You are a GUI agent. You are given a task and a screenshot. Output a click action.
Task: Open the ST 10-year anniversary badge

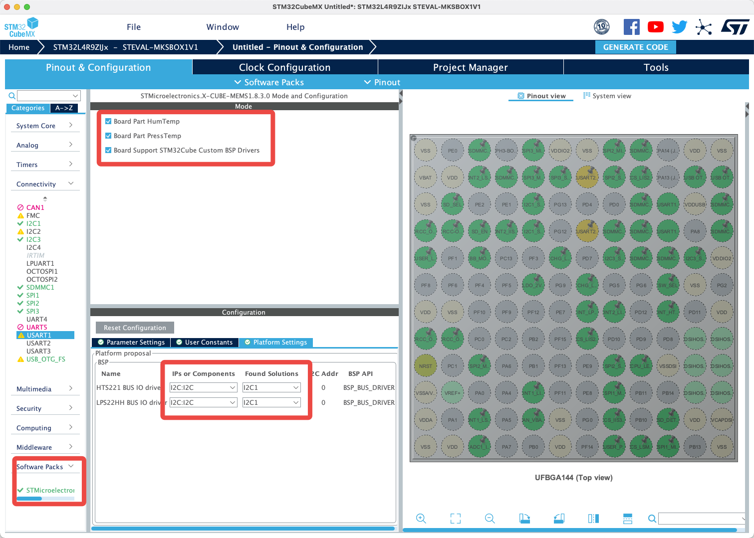tap(602, 27)
